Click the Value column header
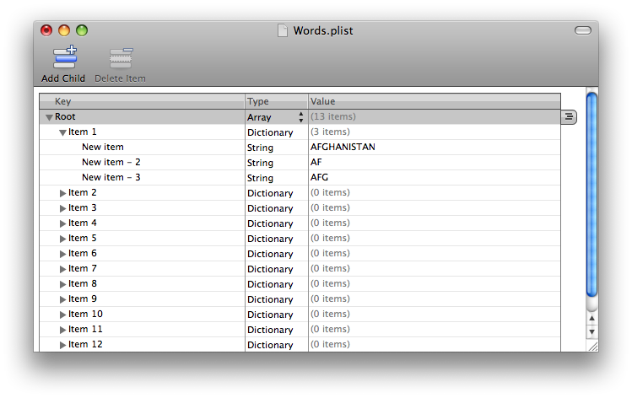632x398 pixels. coord(434,101)
